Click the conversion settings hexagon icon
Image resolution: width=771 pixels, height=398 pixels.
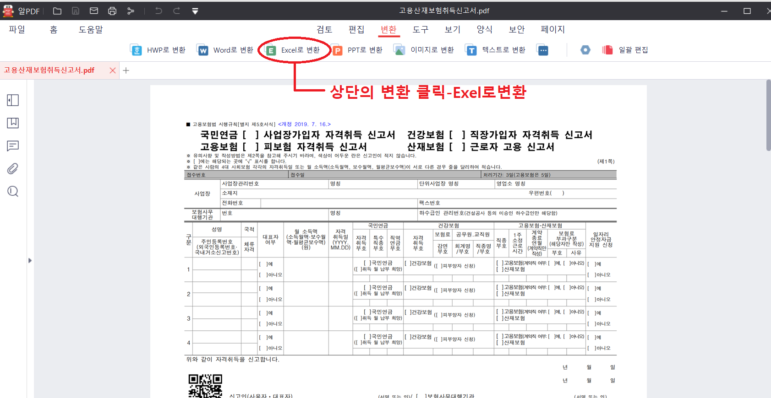point(585,50)
